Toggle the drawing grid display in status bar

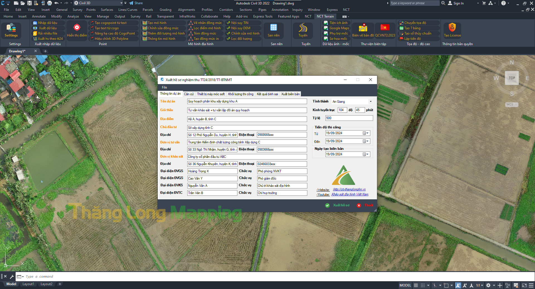416,285
